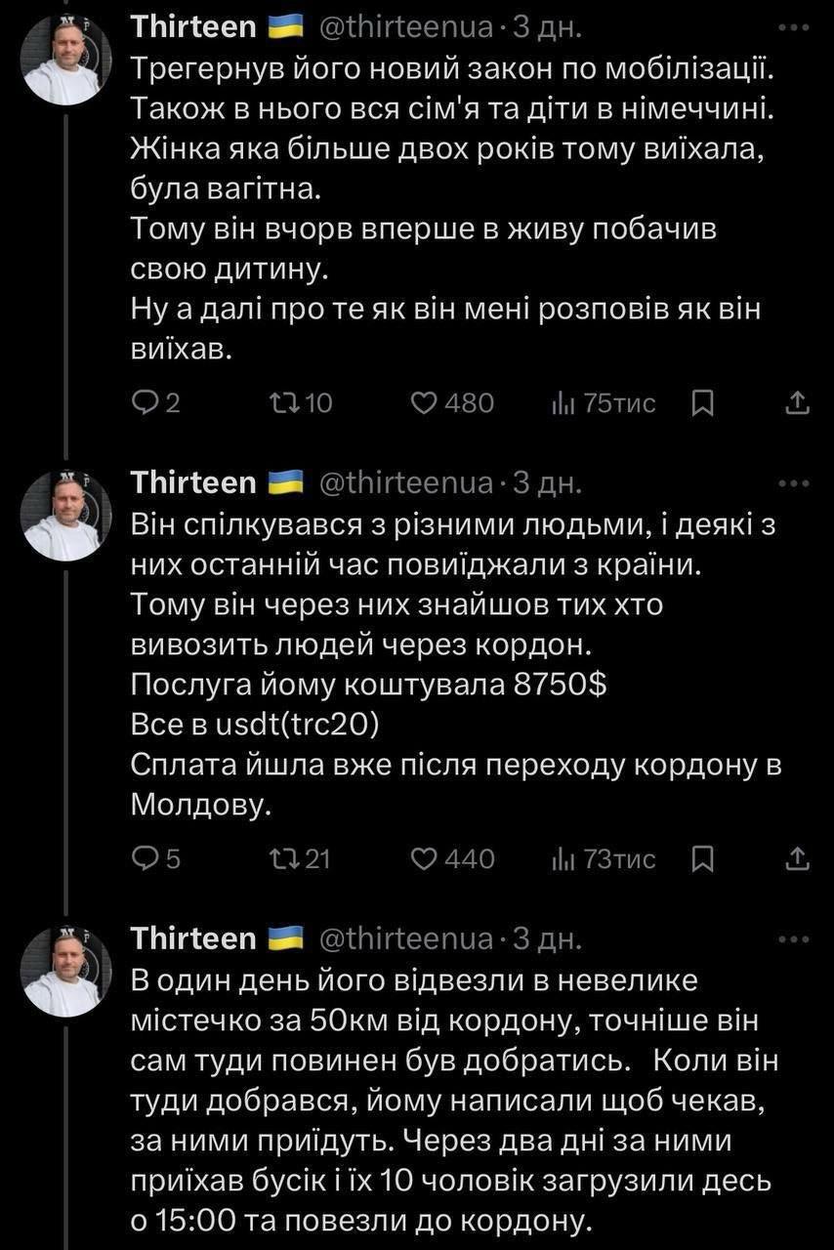The image size is (834, 1250).
Task: Share the first tweet in the thread
Action: pos(797,402)
